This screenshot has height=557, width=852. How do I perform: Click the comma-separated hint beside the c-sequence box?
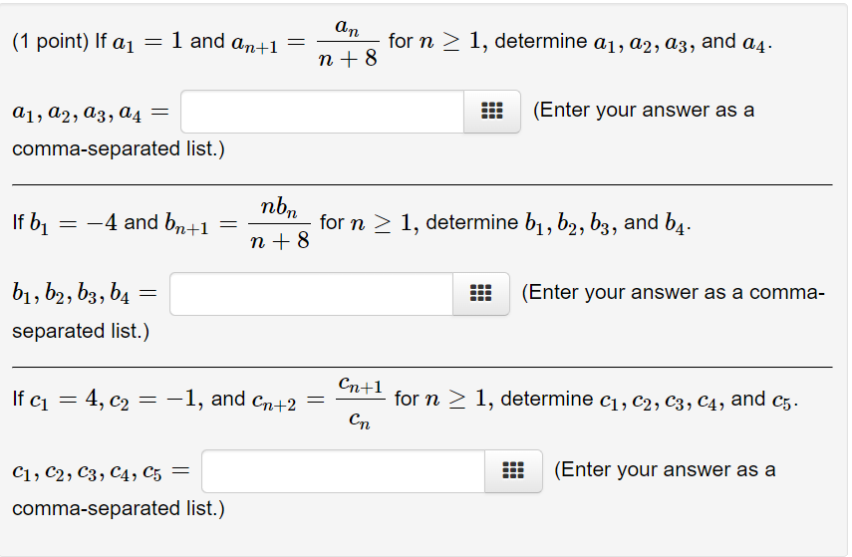tap(665, 470)
